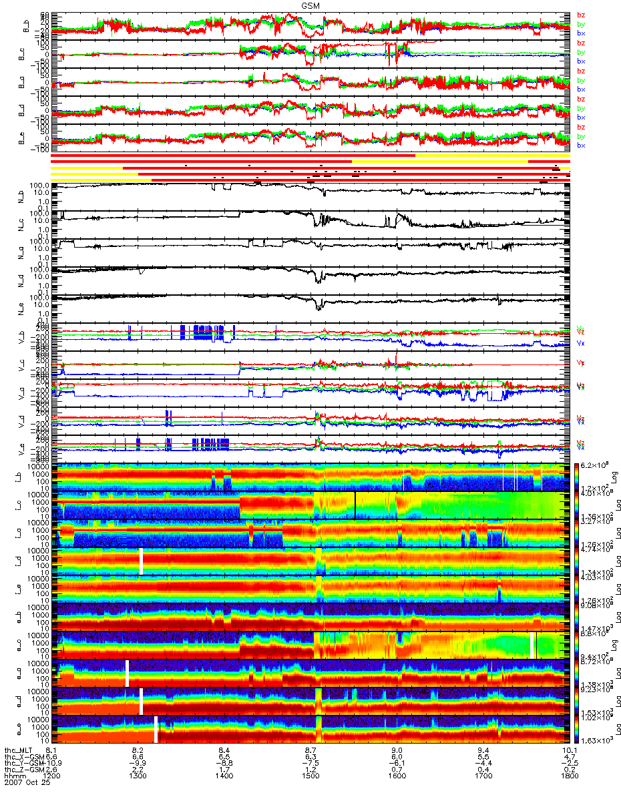Viewport: 621px width, 801px height.
Task: Click the bx legend label of B_b panel
Action: [581, 33]
